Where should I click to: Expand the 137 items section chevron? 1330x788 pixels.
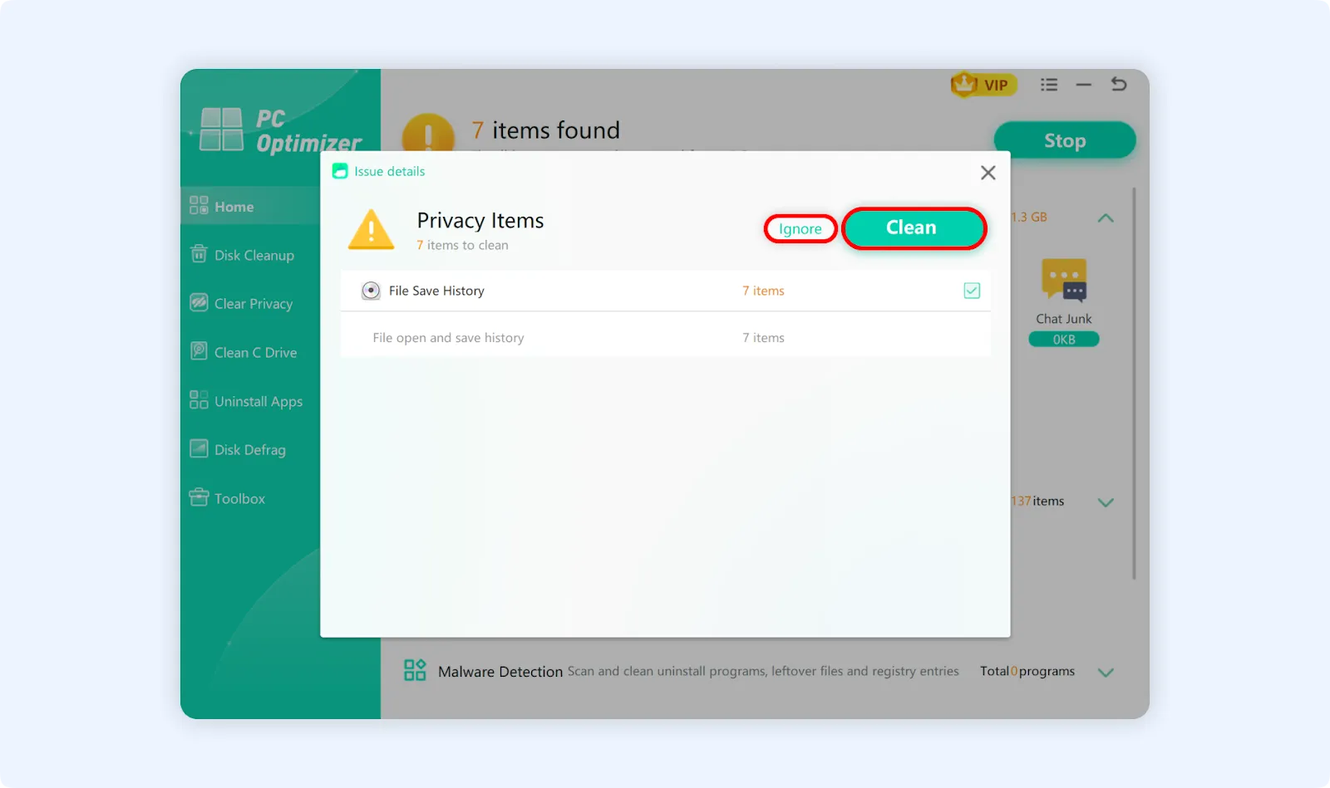point(1106,502)
